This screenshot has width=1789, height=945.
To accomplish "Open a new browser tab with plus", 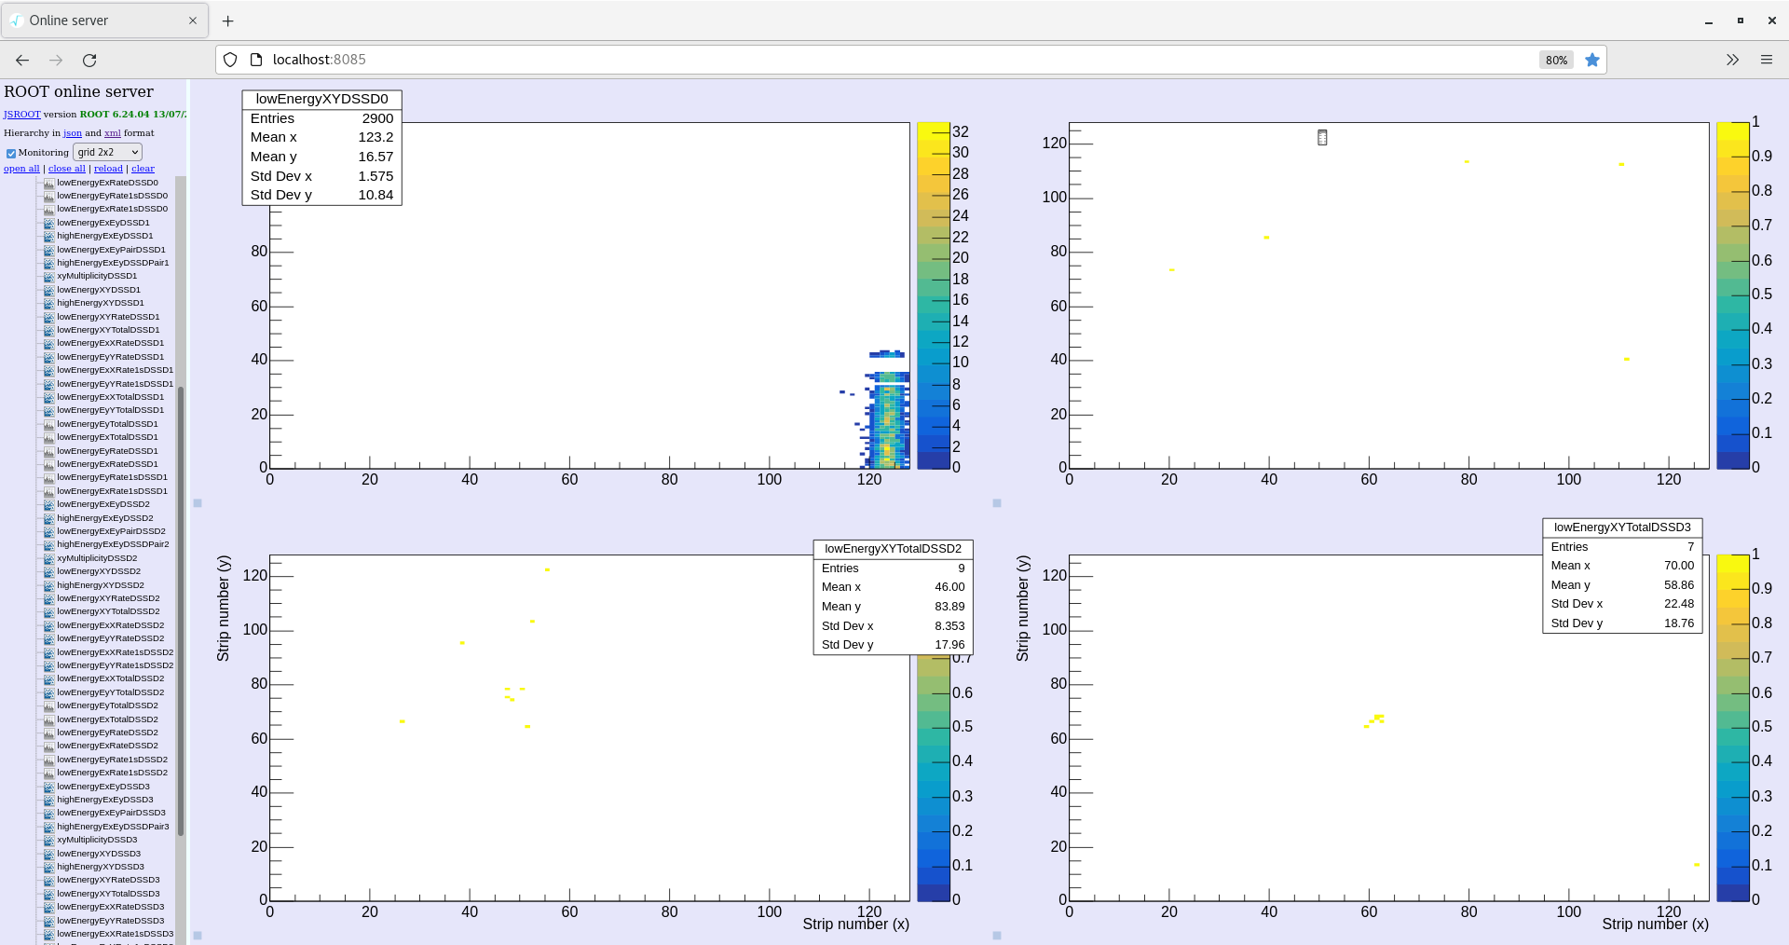I will click(x=228, y=21).
